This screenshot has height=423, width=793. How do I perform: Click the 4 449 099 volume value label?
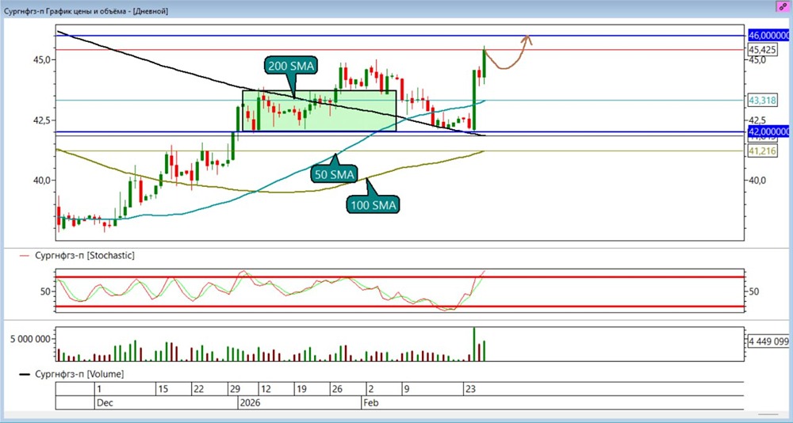point(768,341)
